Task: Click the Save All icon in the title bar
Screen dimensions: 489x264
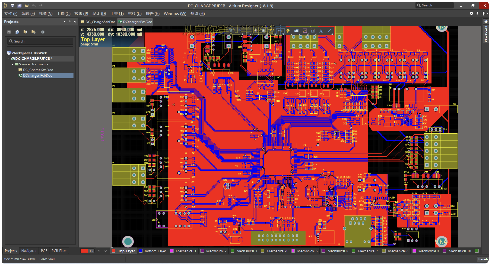Action: (20, 6)
